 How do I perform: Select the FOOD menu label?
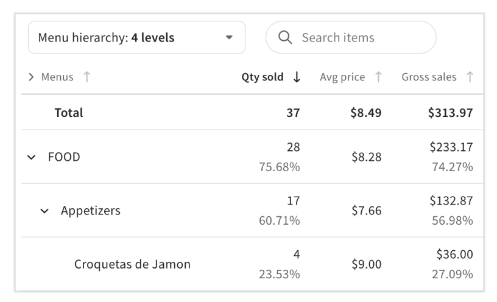point(64,157)
